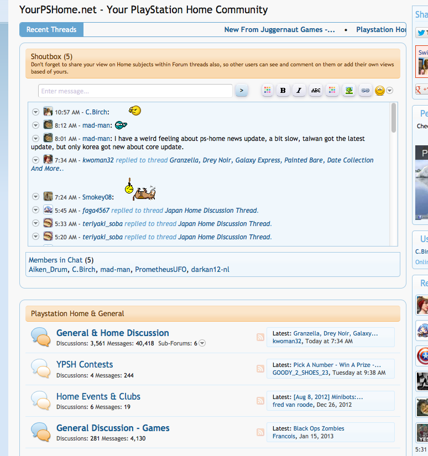This screenshot has height=456, width=428.
Task: Expand options for 8:12 AM mad-man shout
Action: 35,125
